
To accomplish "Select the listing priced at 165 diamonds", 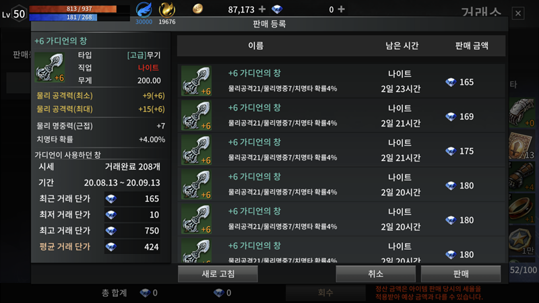I will [342, 81].
